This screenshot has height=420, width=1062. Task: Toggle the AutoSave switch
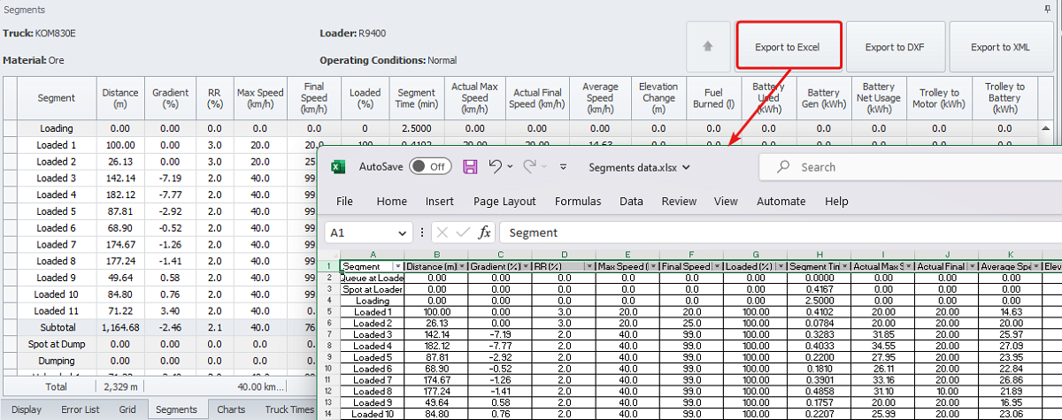(x=430, y=167)
